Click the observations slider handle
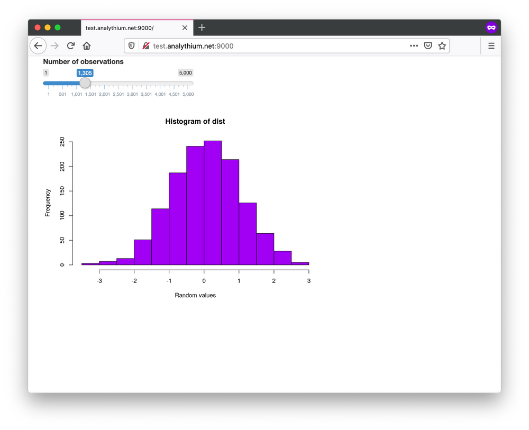Viewport: 529px width, 430px height. pyautogui.click(x=85, y=83)
